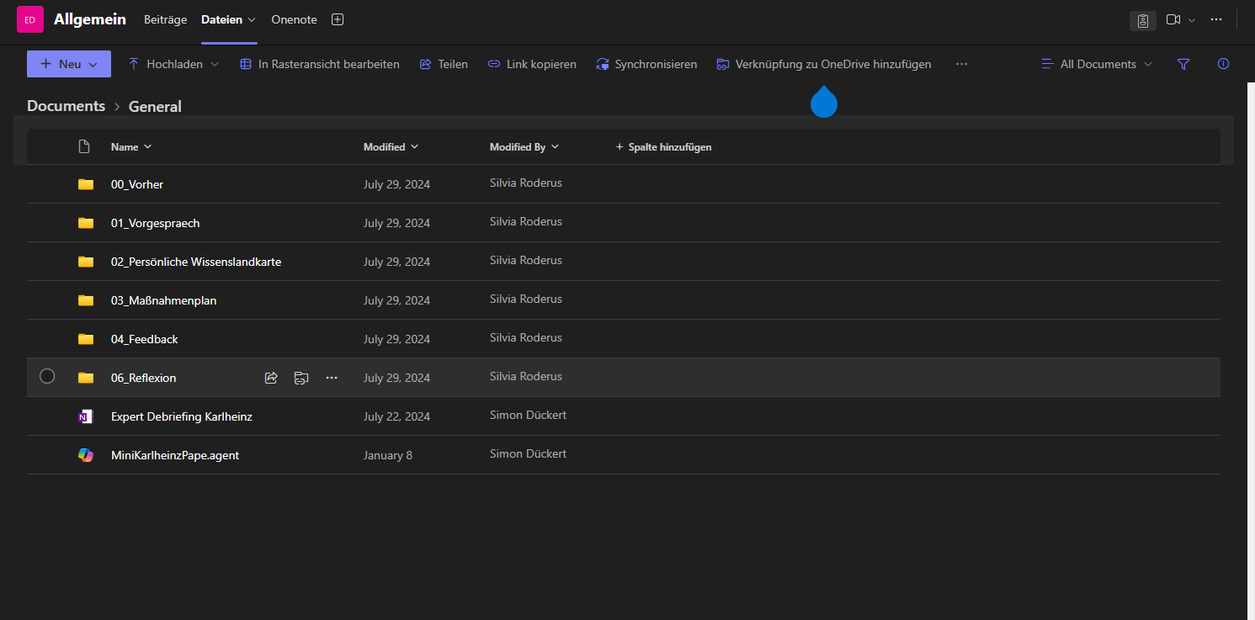The image size is (1255, 620).
Task: Click the Synchronisieren button
Action: (646, 64)
